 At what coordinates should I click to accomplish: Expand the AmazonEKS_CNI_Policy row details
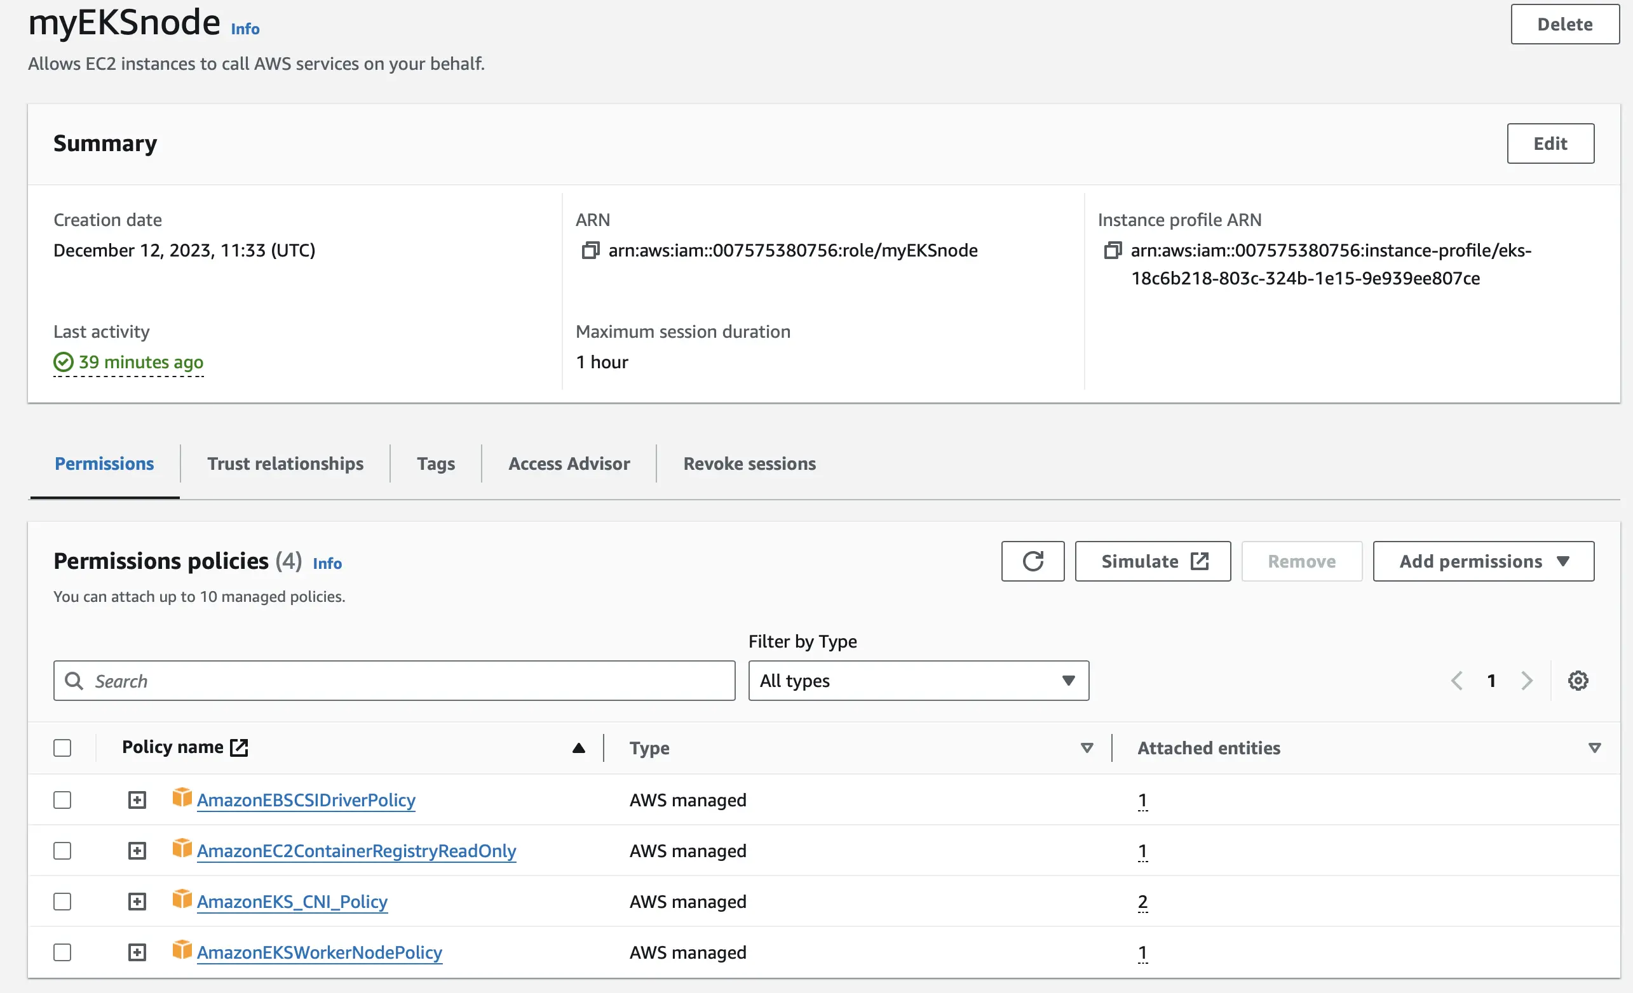pos(137,902)
